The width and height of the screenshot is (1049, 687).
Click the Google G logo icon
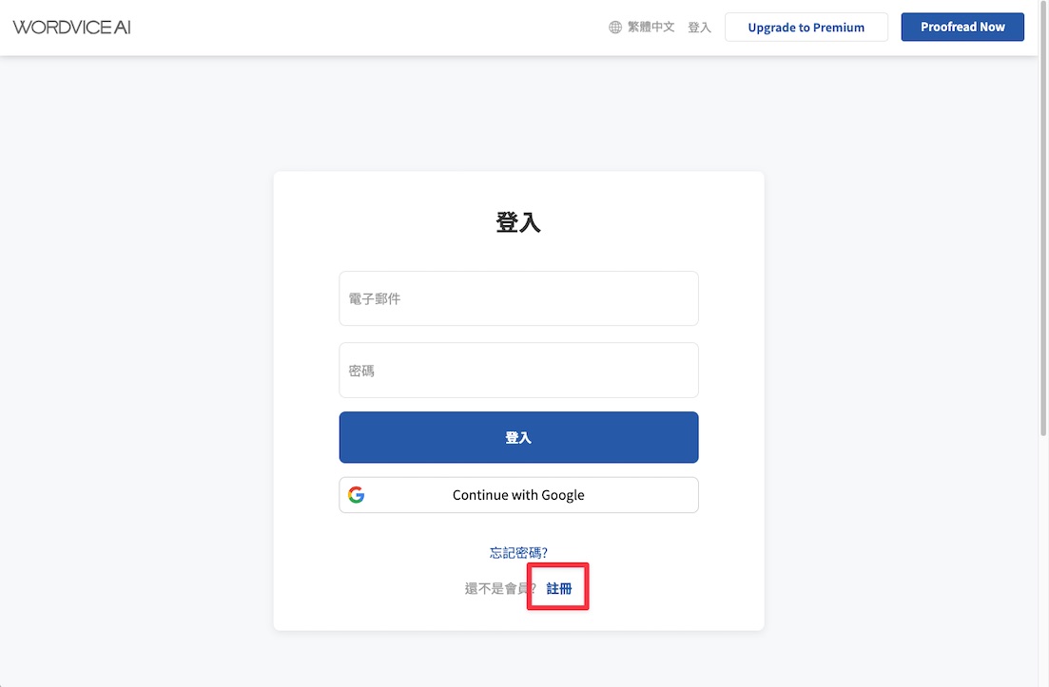click(356, 494)
